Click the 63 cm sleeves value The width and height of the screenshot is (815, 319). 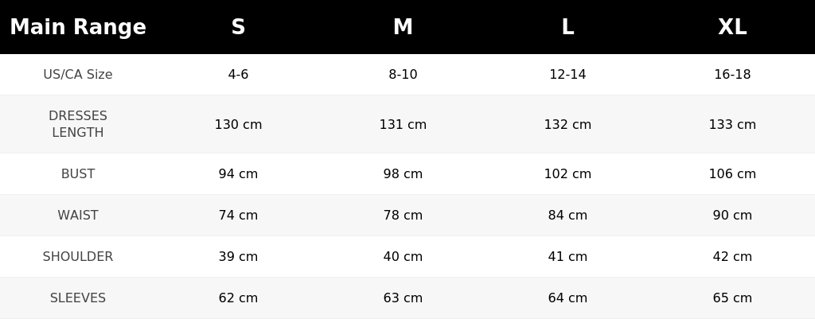pos(403,298)
